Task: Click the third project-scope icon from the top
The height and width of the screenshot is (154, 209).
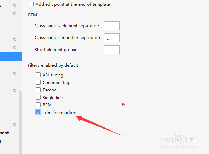Action: pyautogui.click(x=15, y=39)
